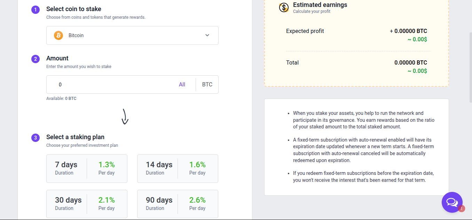Click the Estimated earnings dollar icon
This screenshot has height=220, width=472.
tap(284, 7)
